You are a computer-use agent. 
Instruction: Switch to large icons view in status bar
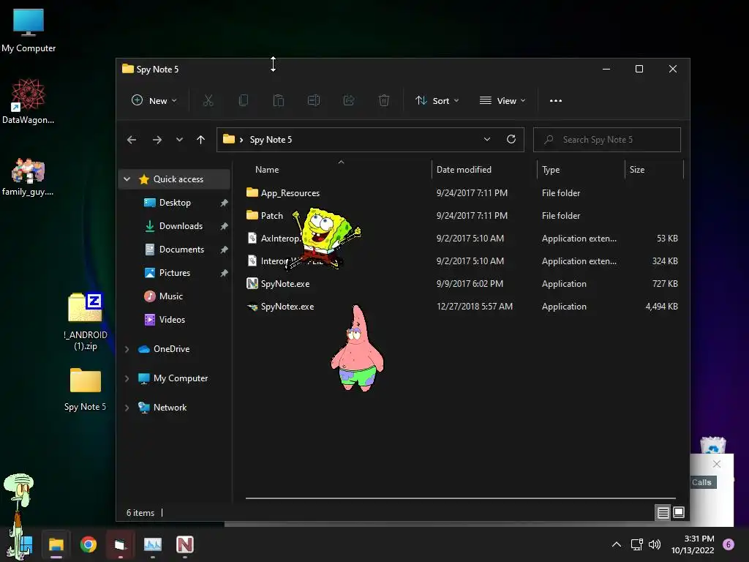point(679,513)
